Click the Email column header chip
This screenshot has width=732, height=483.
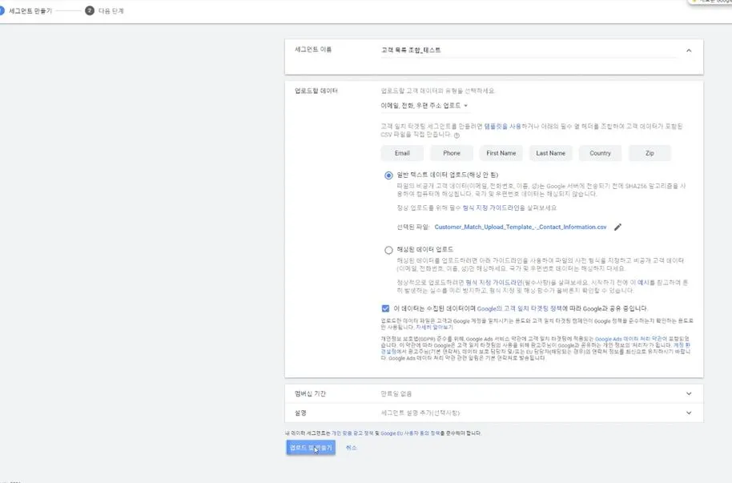pos(402,152)
